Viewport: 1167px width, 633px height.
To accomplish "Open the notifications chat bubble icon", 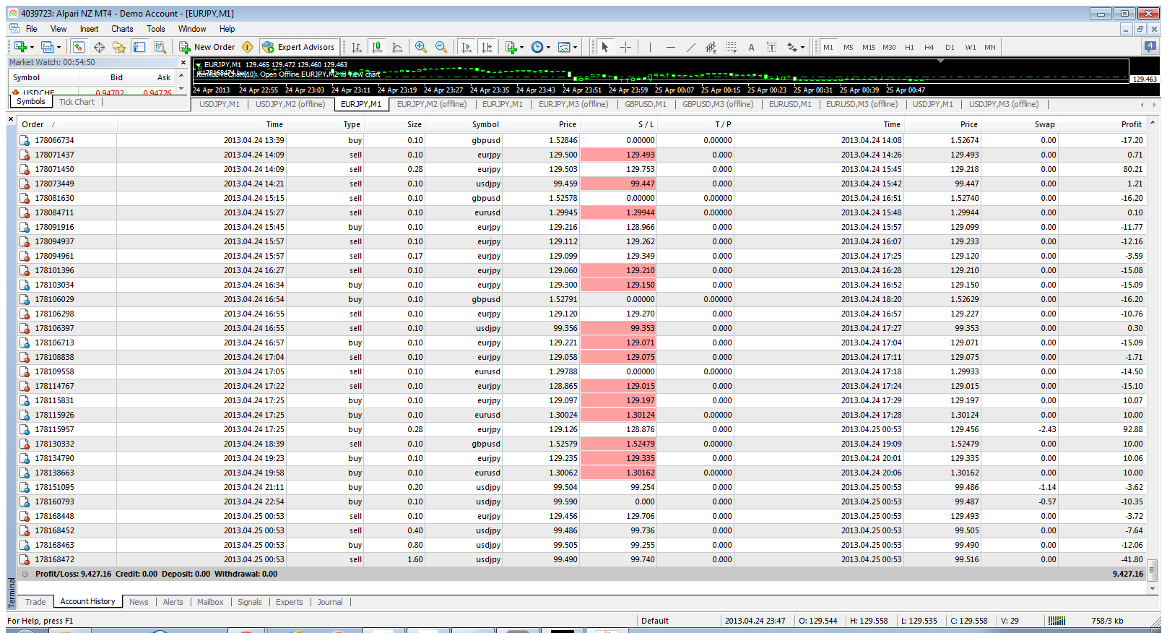I will (1150, 46).
